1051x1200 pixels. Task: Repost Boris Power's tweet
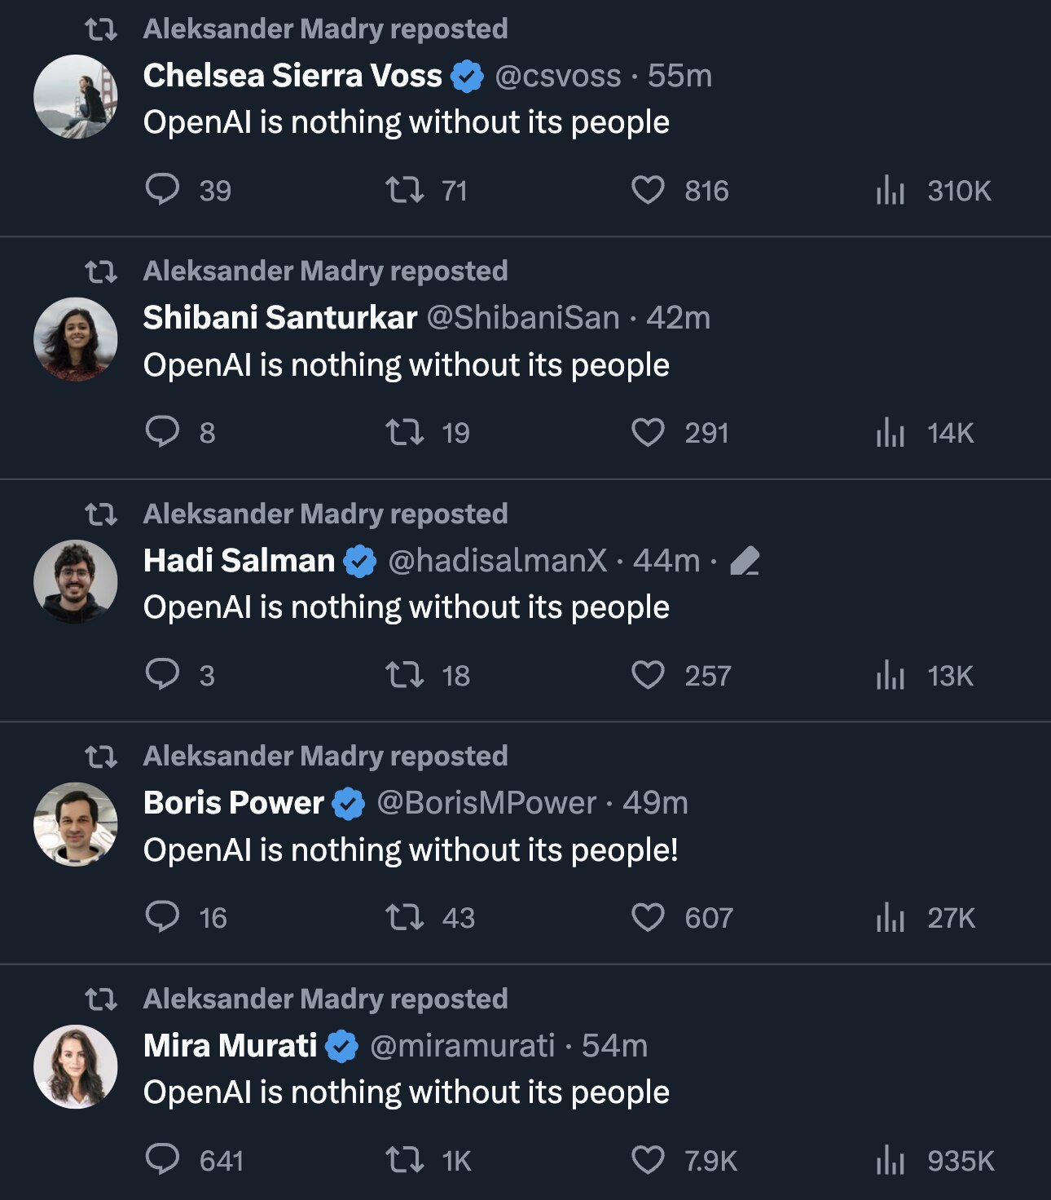(404, 918)
